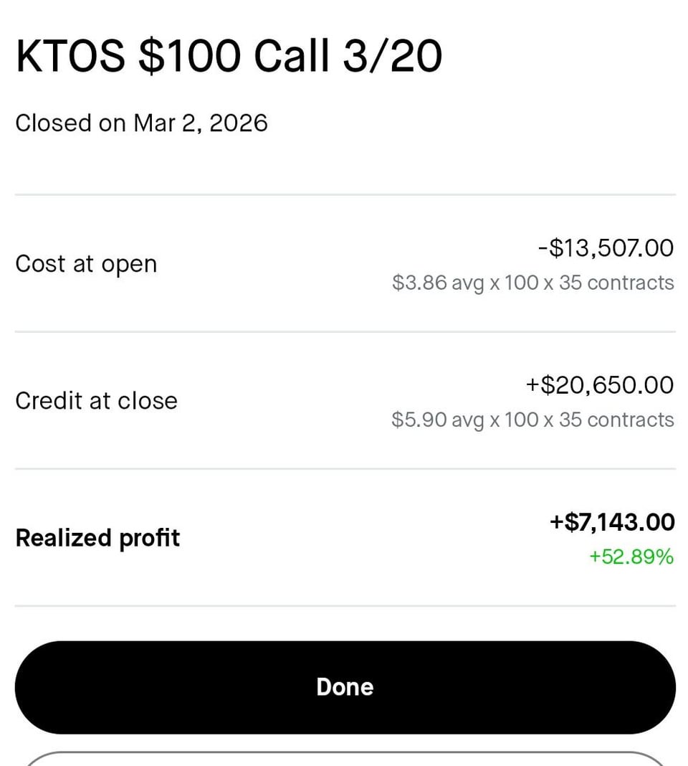
Task: Tap the $3.86 avg contract details
Action: 532,283
